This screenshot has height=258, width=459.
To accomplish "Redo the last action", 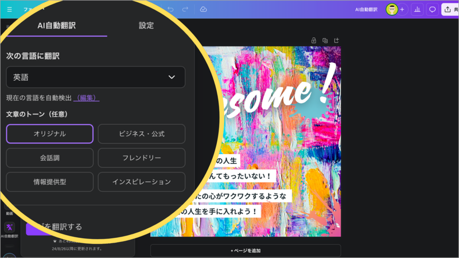I will tap(185, 9).
